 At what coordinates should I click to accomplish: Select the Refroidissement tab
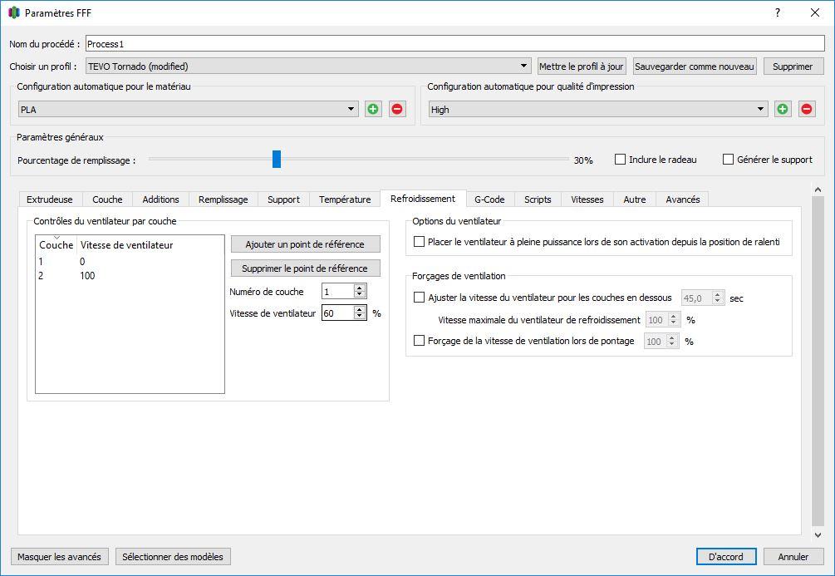423,199
